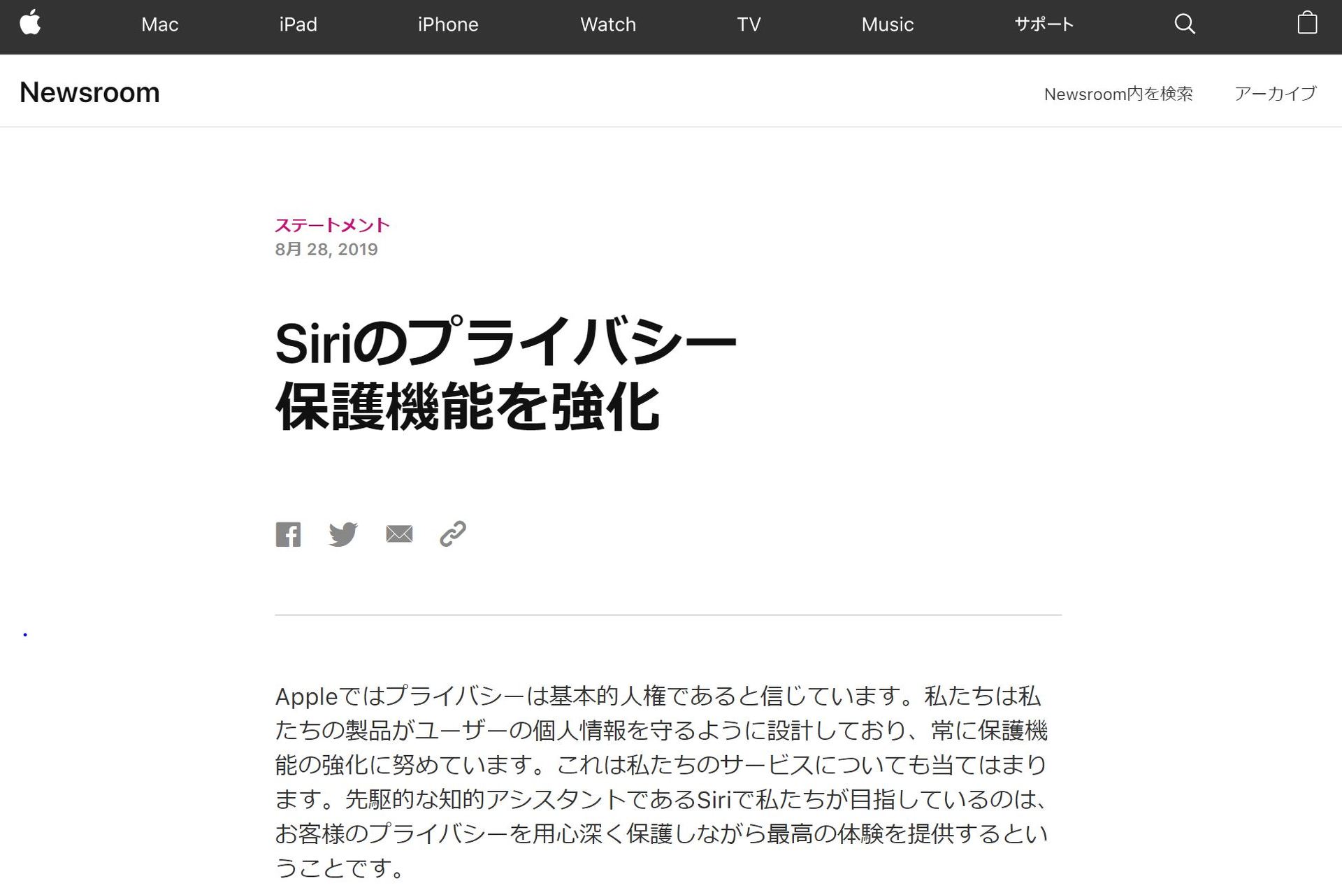The image size is (1342, 895).
Task: Click the date 8月 28, 2019
Action: [x=325, y=249]
